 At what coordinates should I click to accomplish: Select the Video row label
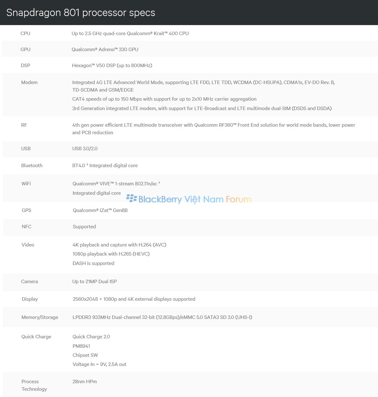pyautogui.click(x=28, y=245)
